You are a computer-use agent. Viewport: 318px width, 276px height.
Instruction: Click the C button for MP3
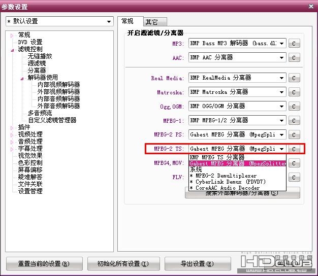point(294,43)
